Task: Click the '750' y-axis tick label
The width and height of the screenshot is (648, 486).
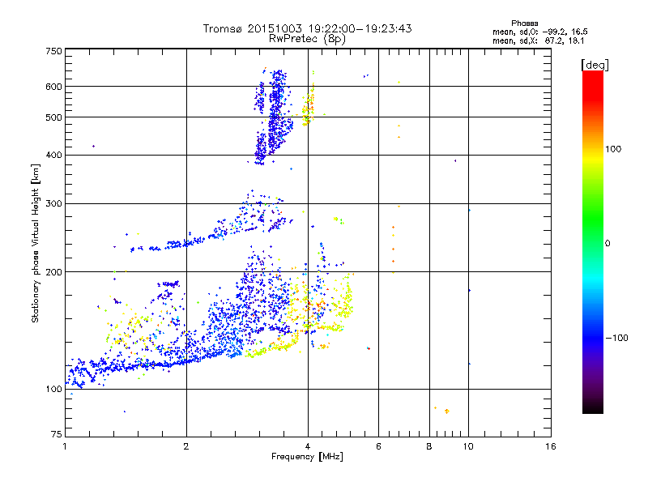Action: click(x=53, y=51)
